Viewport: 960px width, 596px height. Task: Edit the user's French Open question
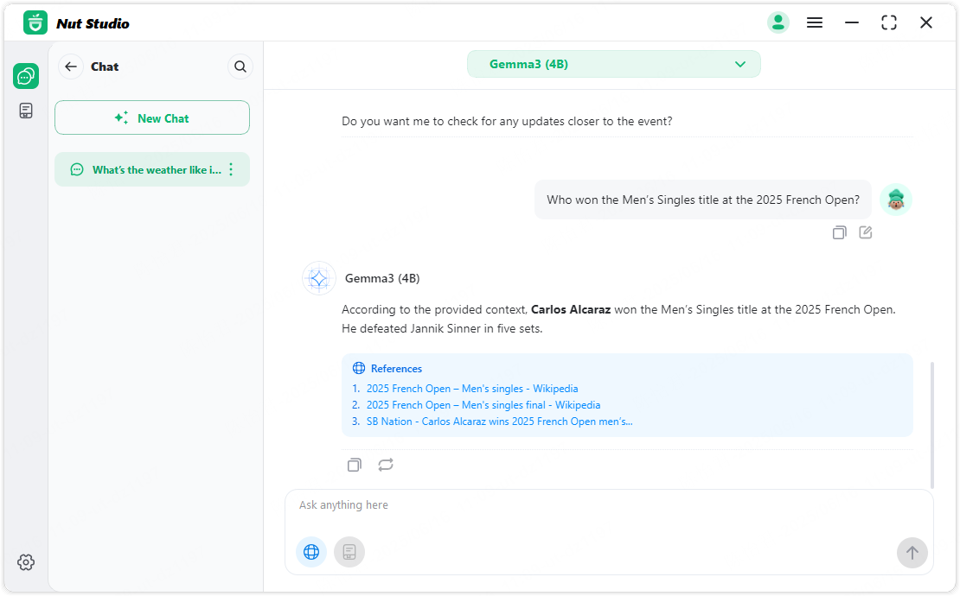click(865, 232)
